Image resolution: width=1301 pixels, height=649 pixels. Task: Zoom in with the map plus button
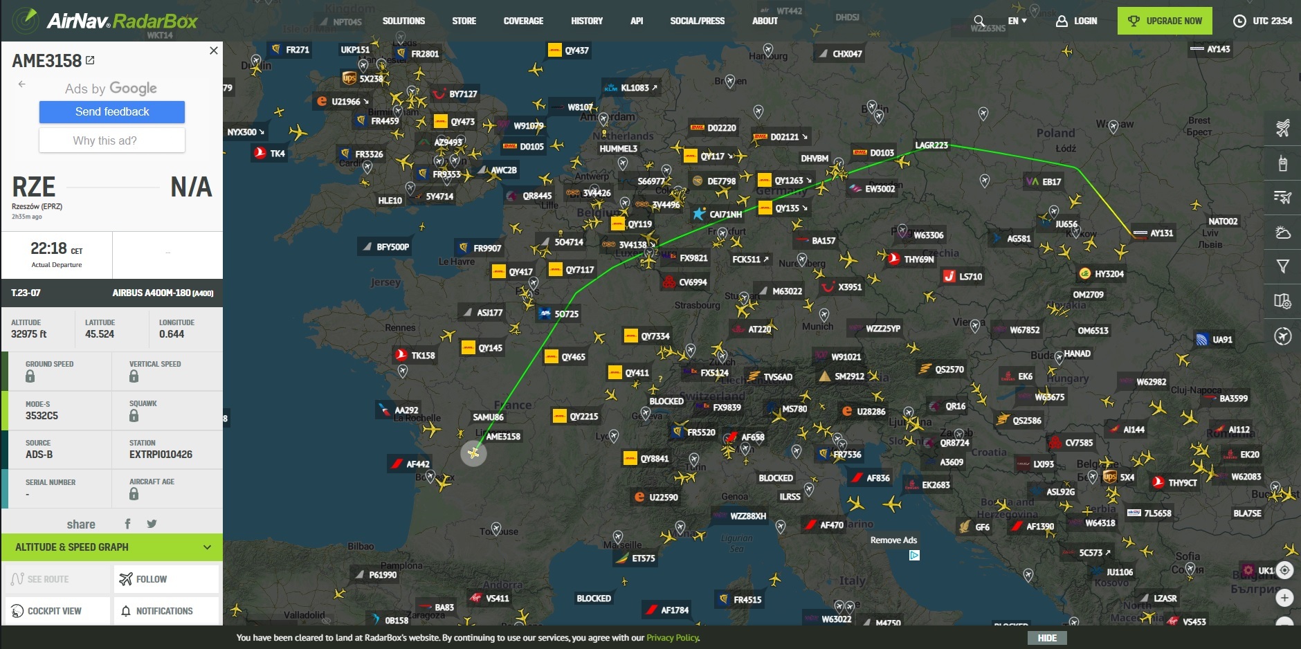[x=1284, y=598]
